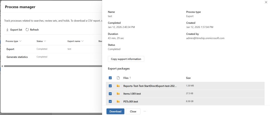Close the details panel with X icon

(266, 2)
